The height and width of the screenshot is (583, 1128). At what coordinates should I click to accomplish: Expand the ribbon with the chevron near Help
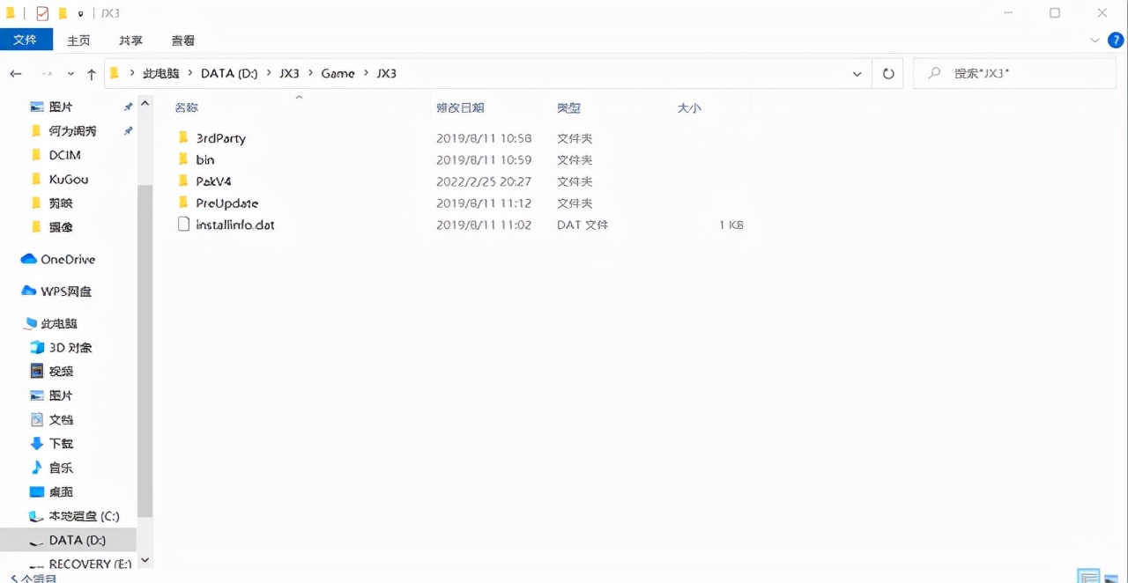click(x=1095, y=40)
